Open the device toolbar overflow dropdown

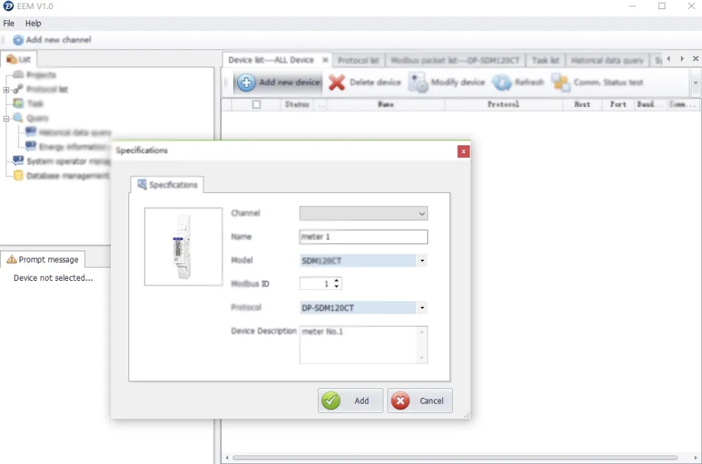click(696, 82)
